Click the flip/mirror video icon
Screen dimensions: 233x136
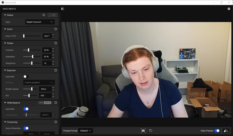pos(226,131)
